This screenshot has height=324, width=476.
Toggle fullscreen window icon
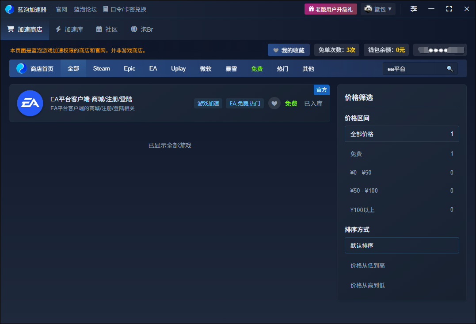[449, 9]
